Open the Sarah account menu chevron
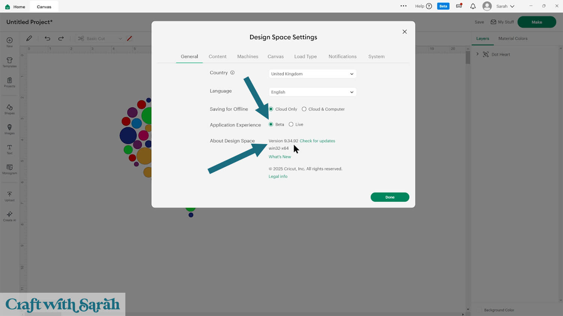 tap(512, 6)
